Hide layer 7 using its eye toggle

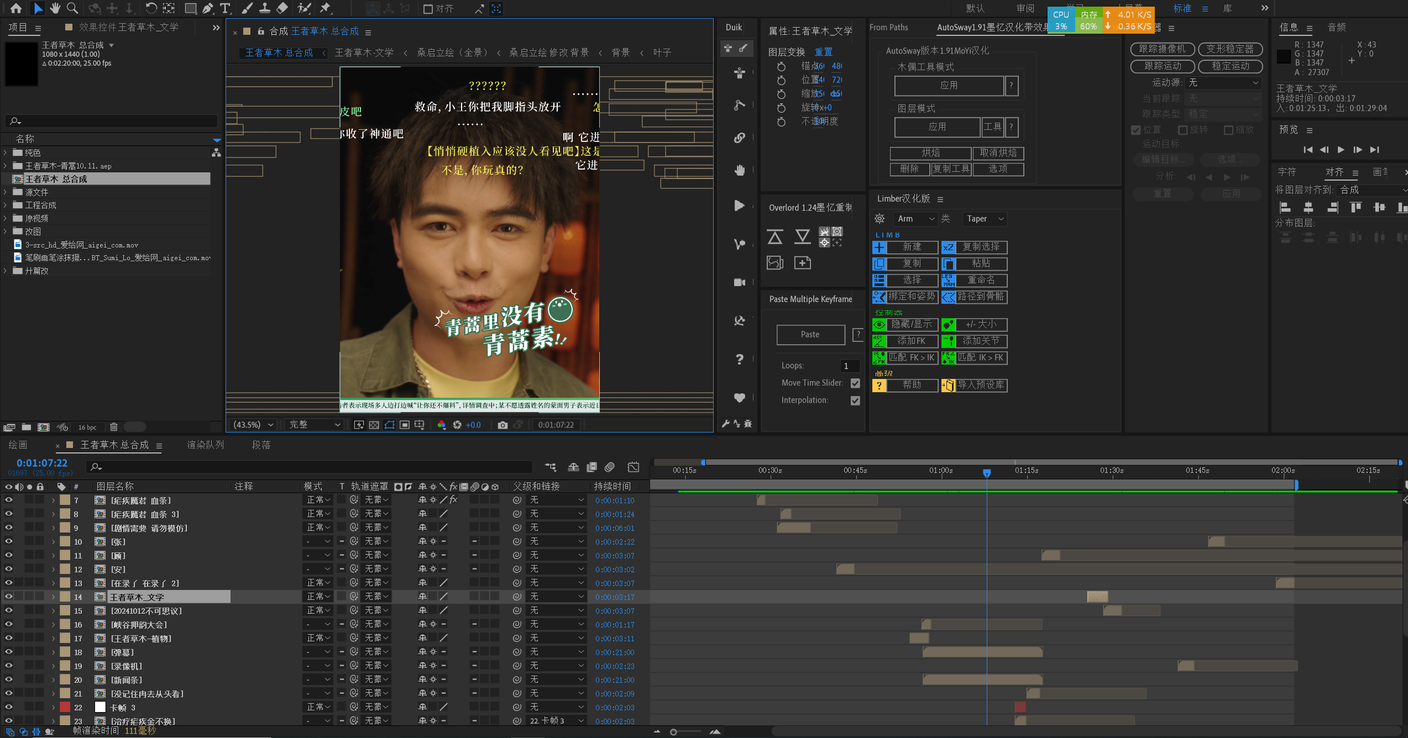(x=8, y=499)
